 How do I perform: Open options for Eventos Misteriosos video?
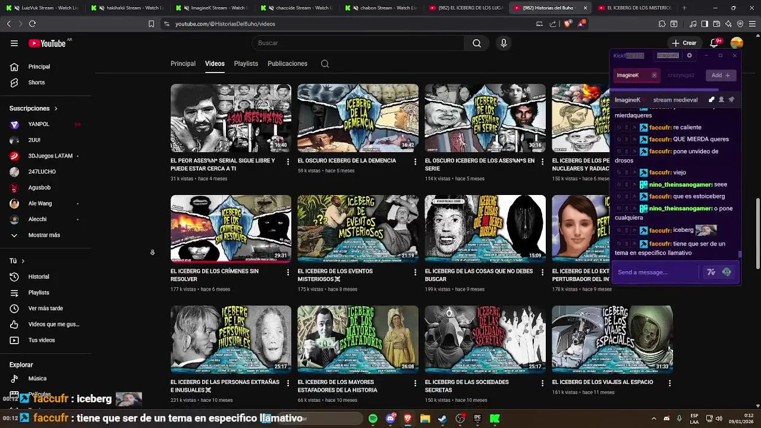[x=415, y=272]
